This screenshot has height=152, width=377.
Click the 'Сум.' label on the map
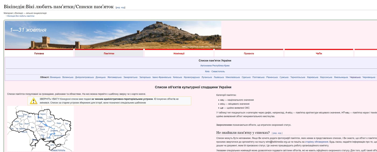pos(51,117)
